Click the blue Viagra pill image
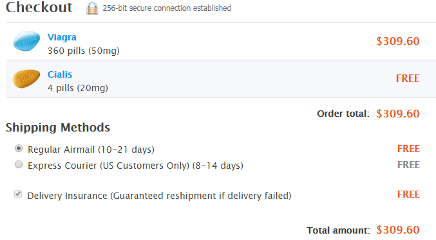 pyautogui.click(x=26, y=41)
